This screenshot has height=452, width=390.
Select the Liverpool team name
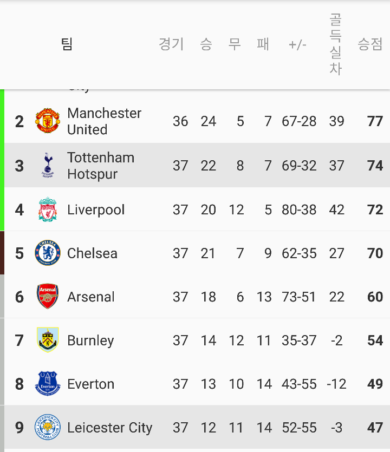(96, 209)
